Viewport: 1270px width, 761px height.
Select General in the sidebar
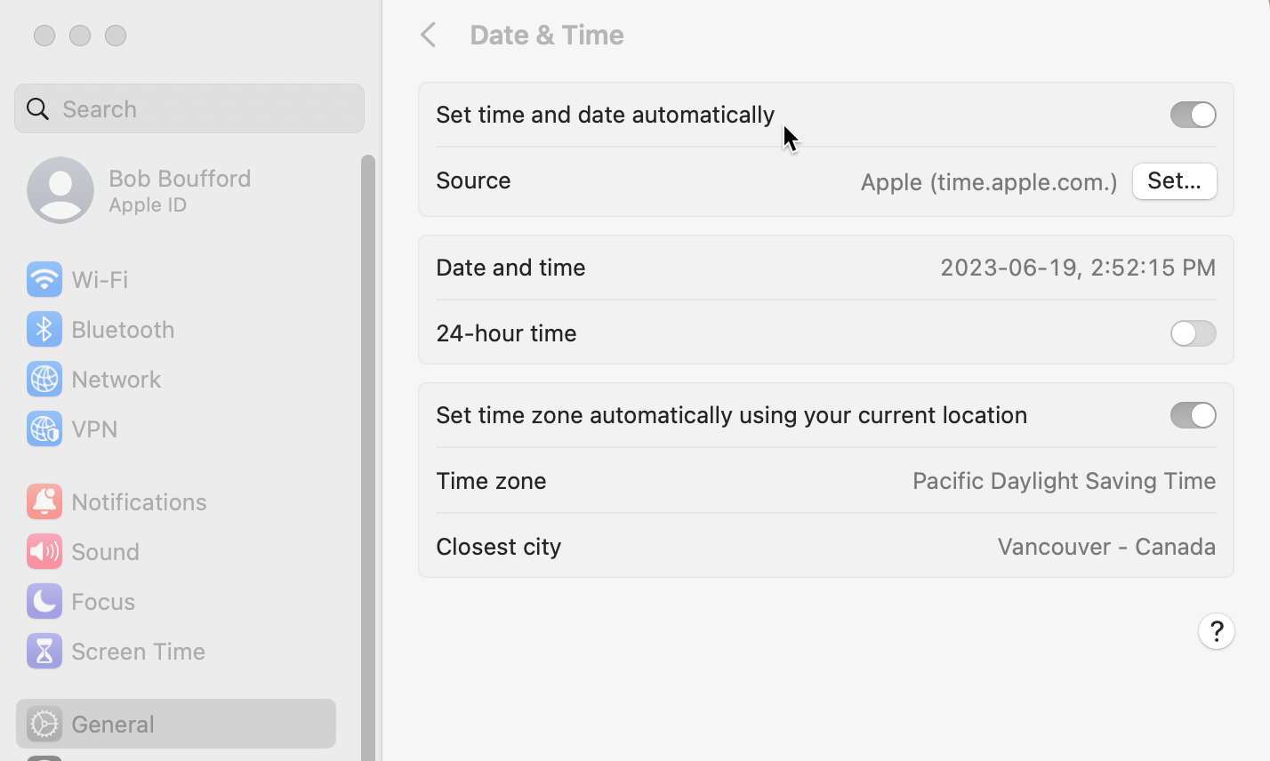pyautogui.click(x=176, y=724)
